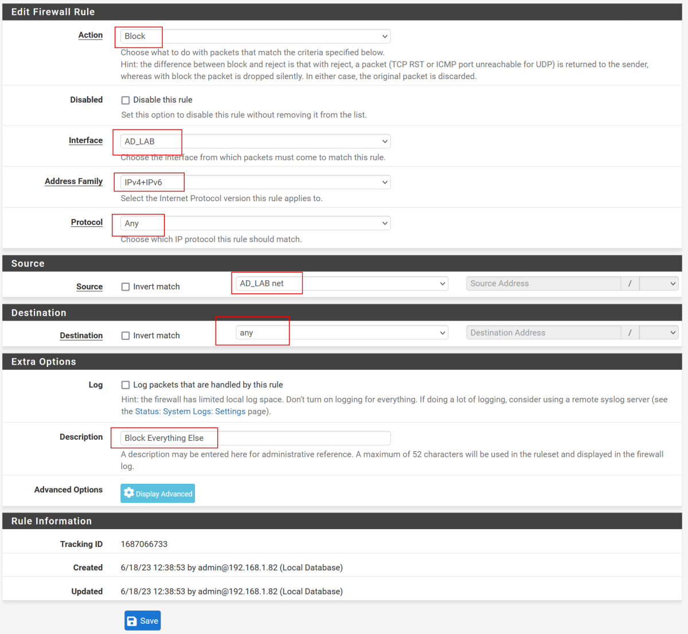Open Source type dropdown showing AD_LAB net

tap(342, 284)
